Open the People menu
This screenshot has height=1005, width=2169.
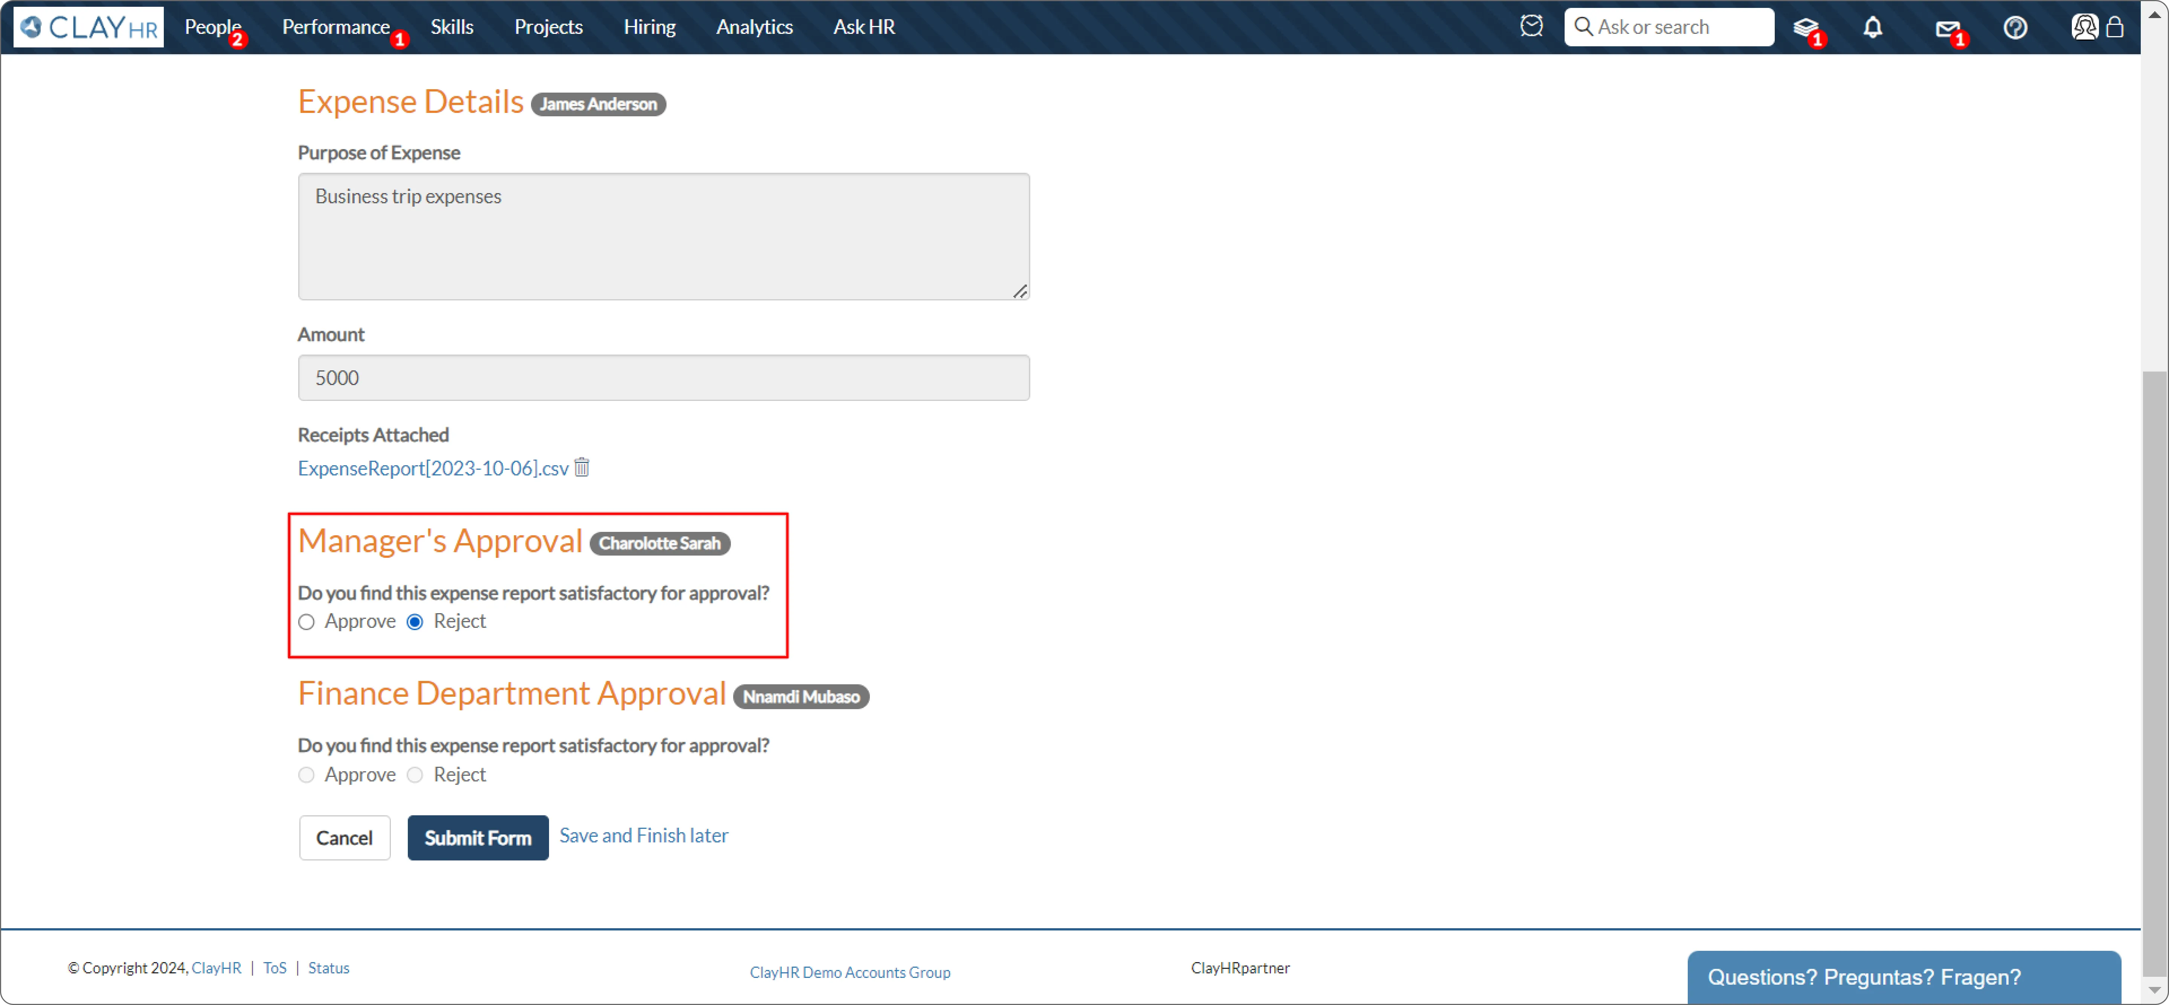coord(212,27)
